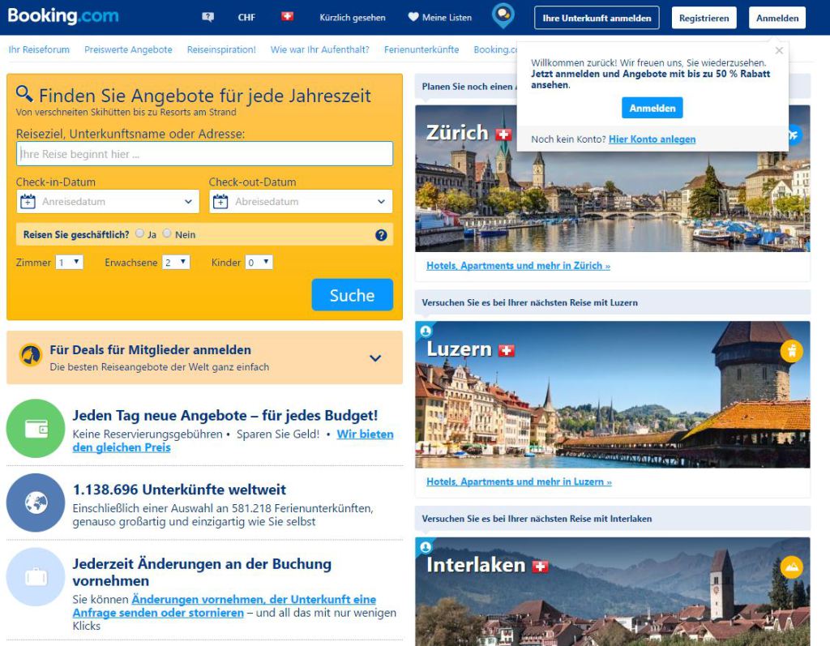Viewport: 830px width, 646px height.
Task: Click the light blue suitcase icon
Action: pyautogui.click(x=36, y=576)
